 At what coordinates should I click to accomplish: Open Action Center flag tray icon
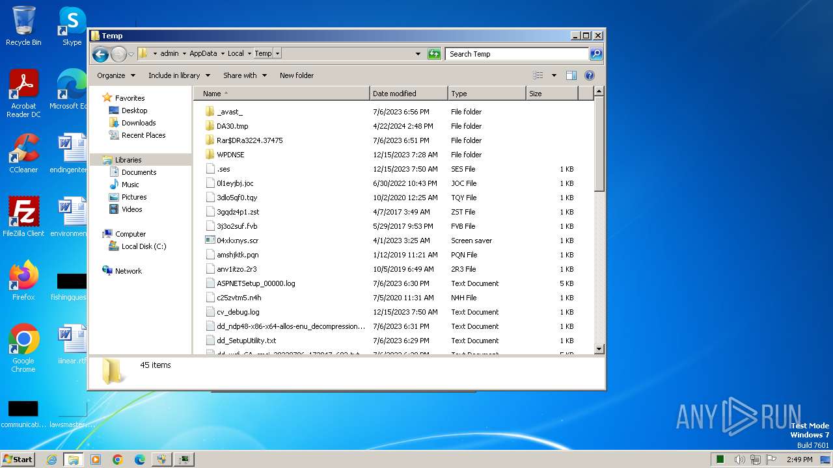point(771,460)
